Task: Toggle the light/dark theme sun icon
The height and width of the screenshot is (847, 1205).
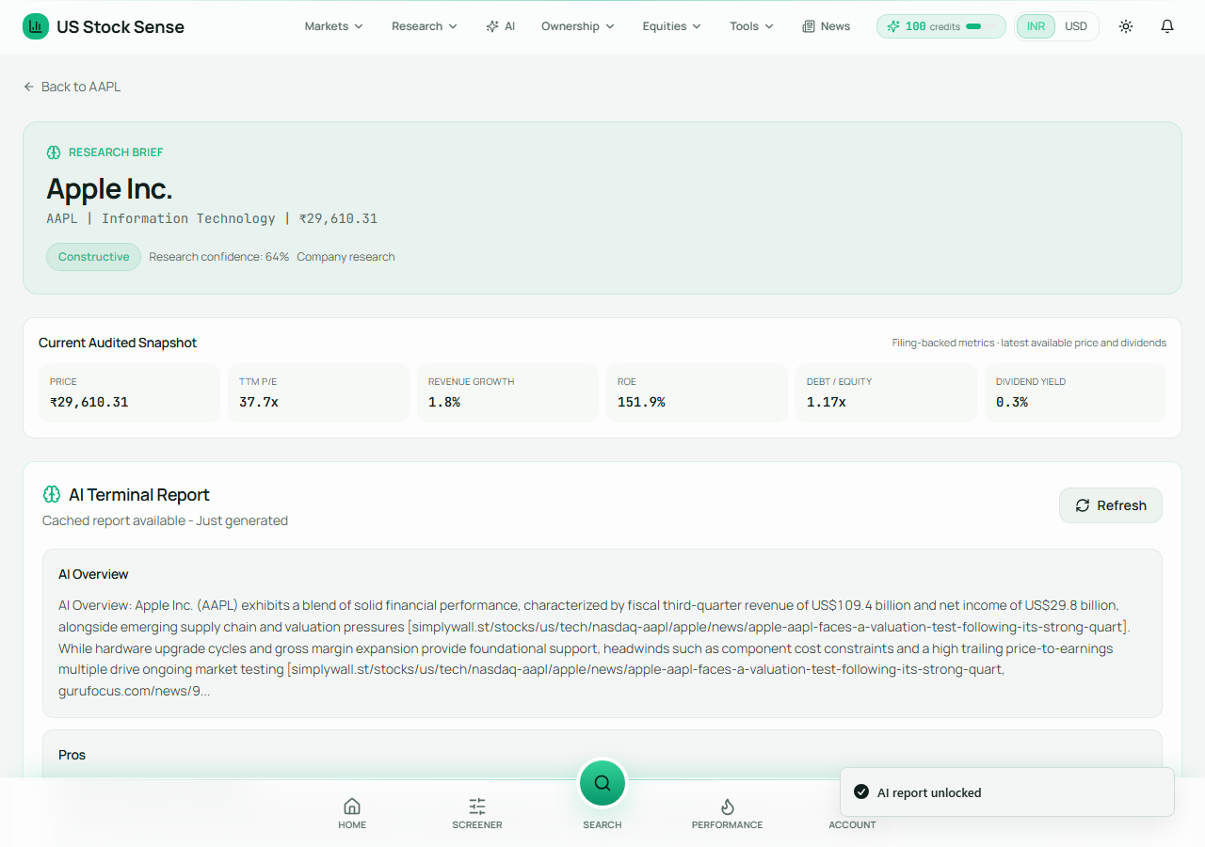Action: [x=1126, y=26]
